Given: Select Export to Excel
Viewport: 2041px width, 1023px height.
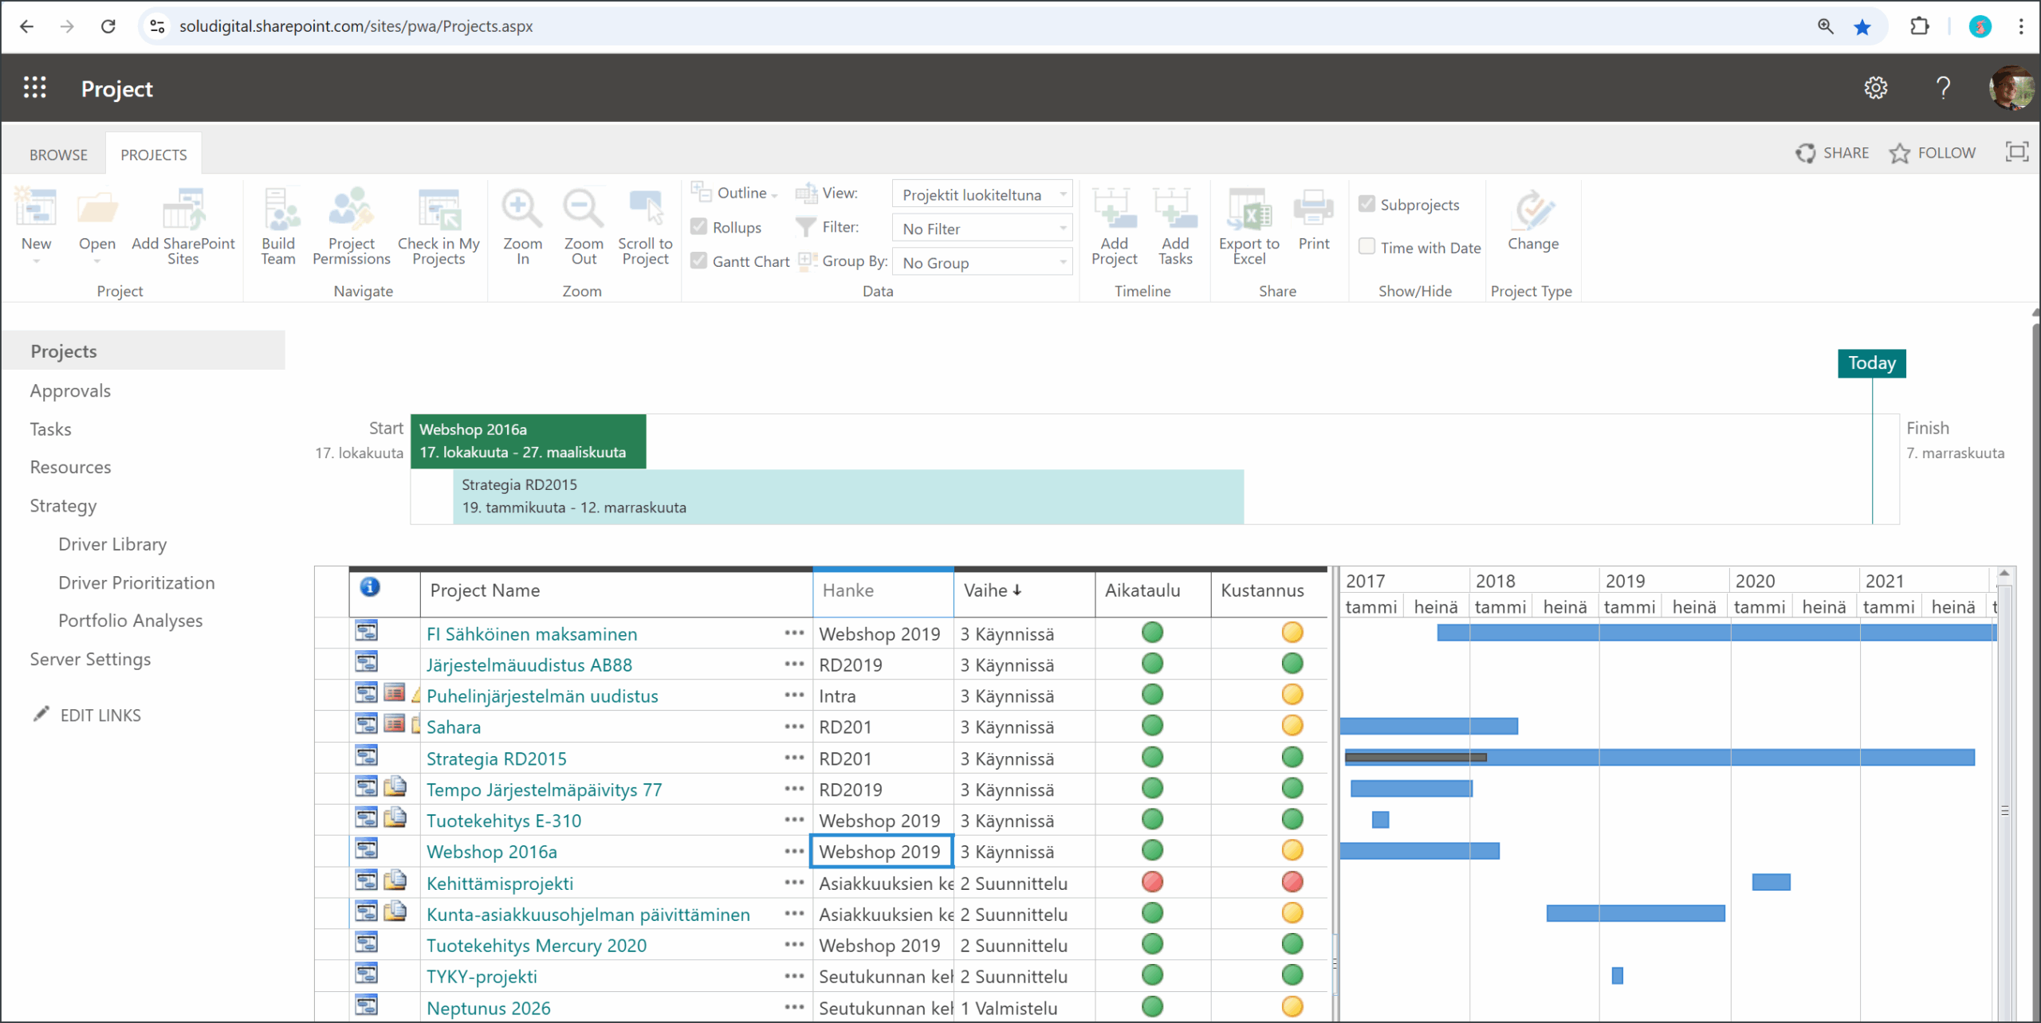Looking at the screenshot, I should point(1248,225).
